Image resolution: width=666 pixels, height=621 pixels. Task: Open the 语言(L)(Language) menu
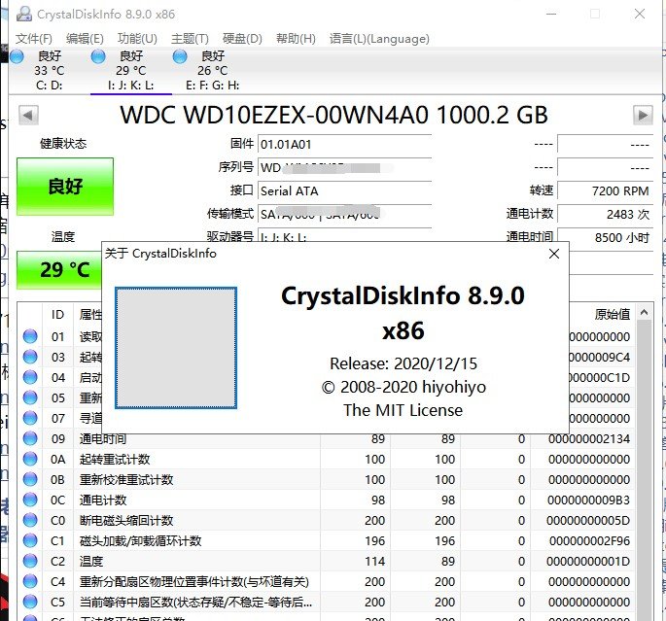pos(379,39)
